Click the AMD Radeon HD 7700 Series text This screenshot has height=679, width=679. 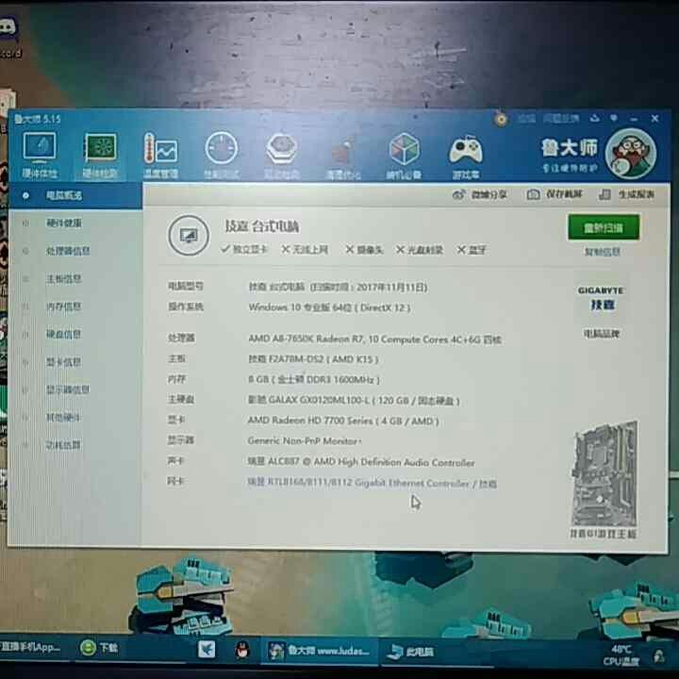(343, 421)
